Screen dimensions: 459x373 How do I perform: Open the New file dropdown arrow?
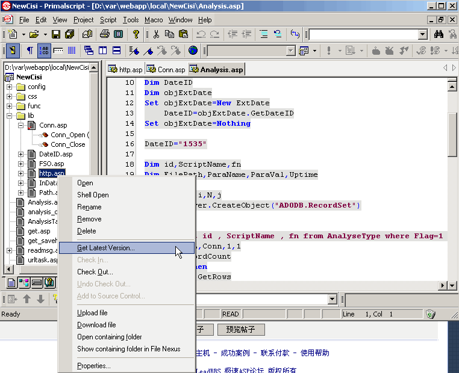pos(23,34)
